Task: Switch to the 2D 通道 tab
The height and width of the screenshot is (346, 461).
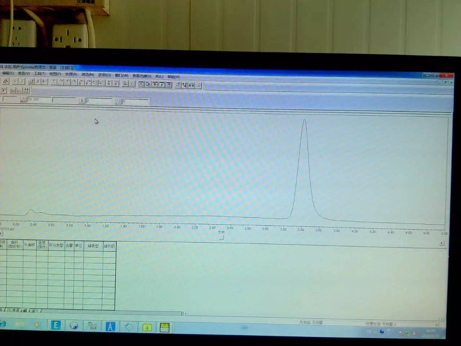Action: 13,310
